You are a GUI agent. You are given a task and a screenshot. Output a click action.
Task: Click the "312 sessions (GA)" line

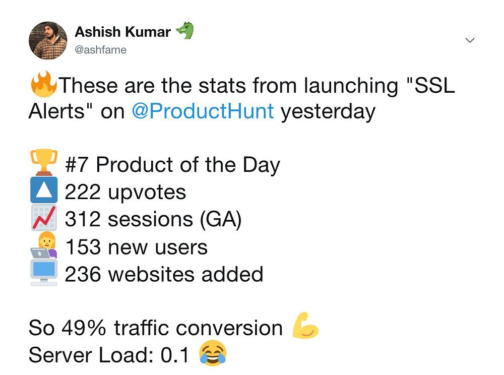pos(153,219)
